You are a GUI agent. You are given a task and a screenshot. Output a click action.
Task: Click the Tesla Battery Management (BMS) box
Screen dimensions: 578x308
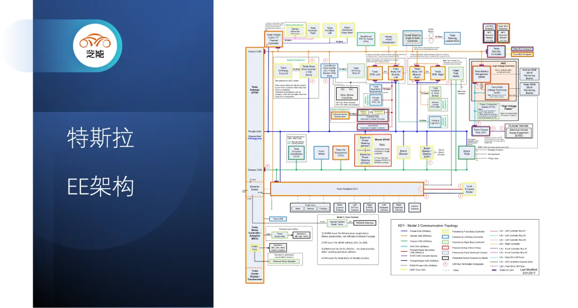(x=482, y=74)
